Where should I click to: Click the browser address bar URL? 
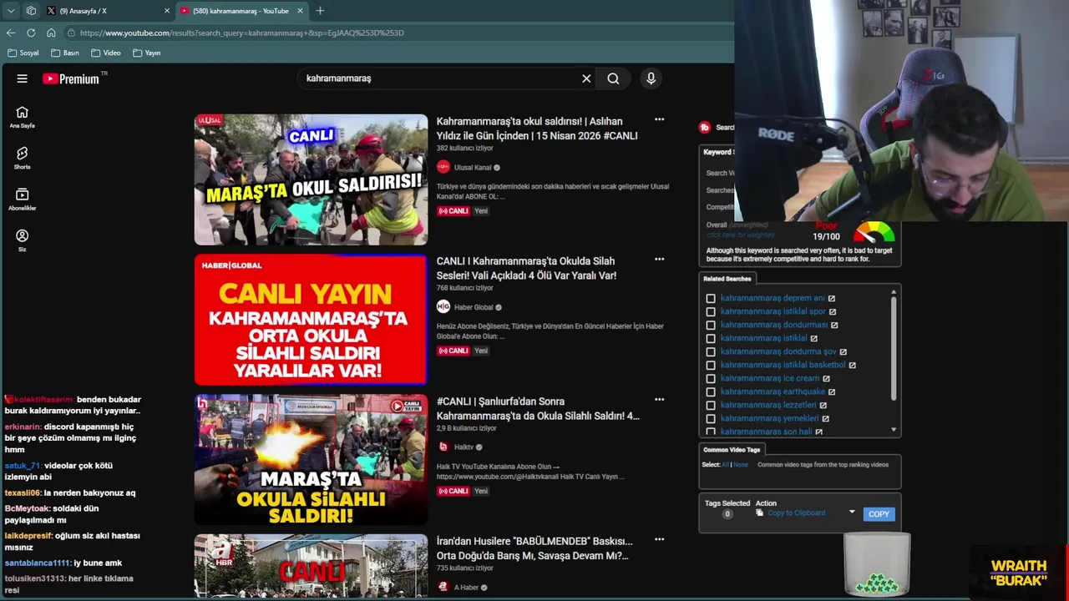tap(242, 33)
